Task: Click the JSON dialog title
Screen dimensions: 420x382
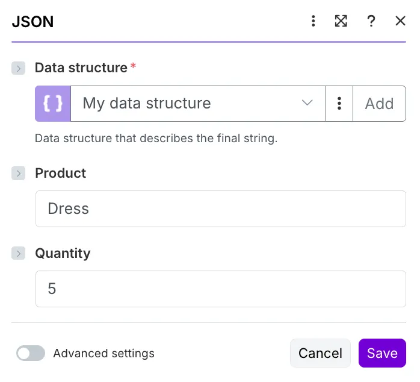Action: [32, 22]
